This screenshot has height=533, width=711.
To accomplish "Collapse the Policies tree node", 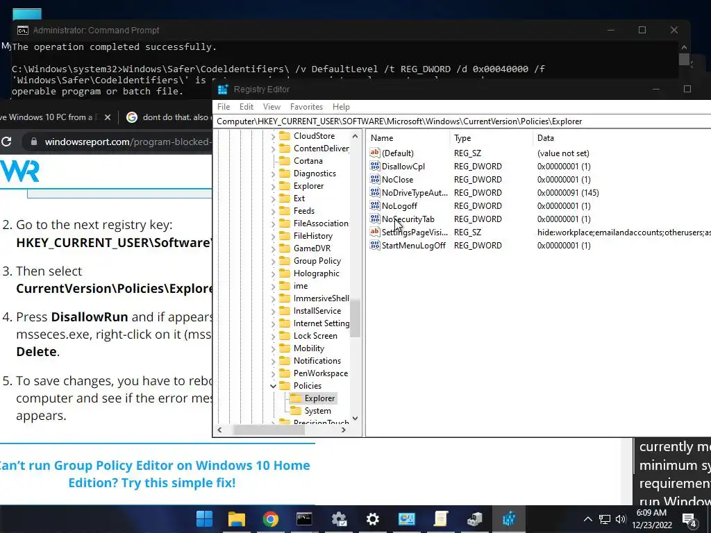I will pos(273,386).
